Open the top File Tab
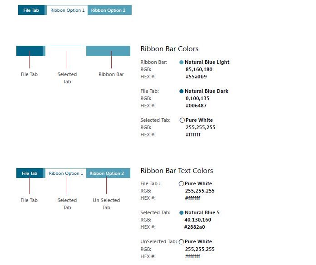This screenshot has height=265, width=316. coord(31,10)
